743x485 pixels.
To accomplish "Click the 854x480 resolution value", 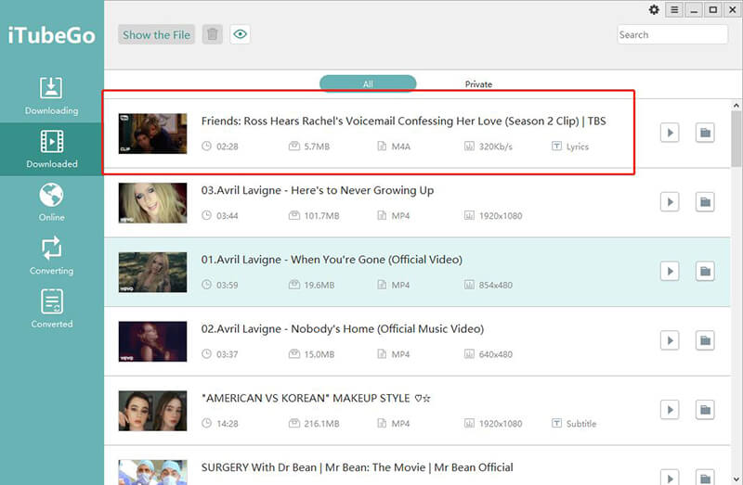I will coord(496,286).
